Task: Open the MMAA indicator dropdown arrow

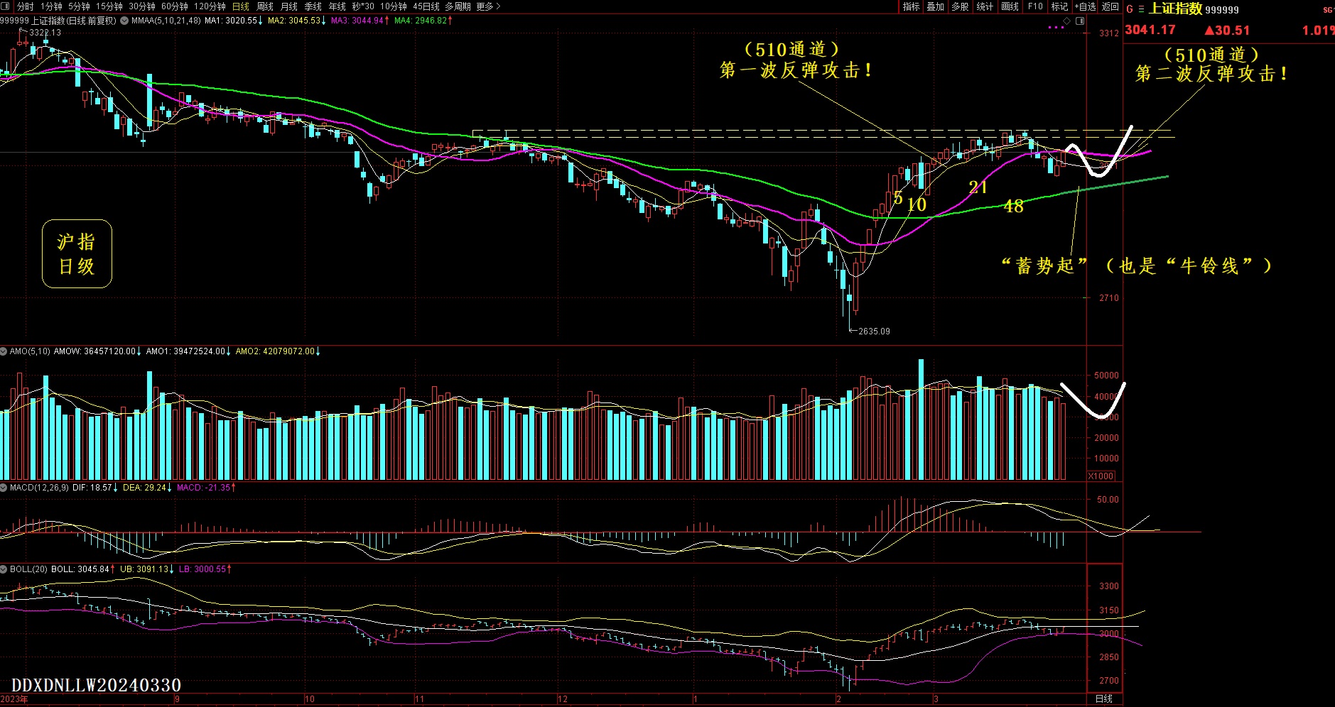Action: pos(124,21)
